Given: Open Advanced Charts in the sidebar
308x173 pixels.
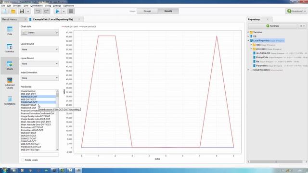Looking at the screenshot, I should pos(10,83).
